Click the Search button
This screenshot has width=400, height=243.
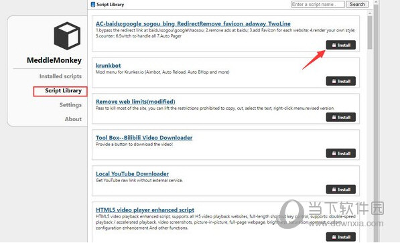pyautogui.click(x=357, y=4)
